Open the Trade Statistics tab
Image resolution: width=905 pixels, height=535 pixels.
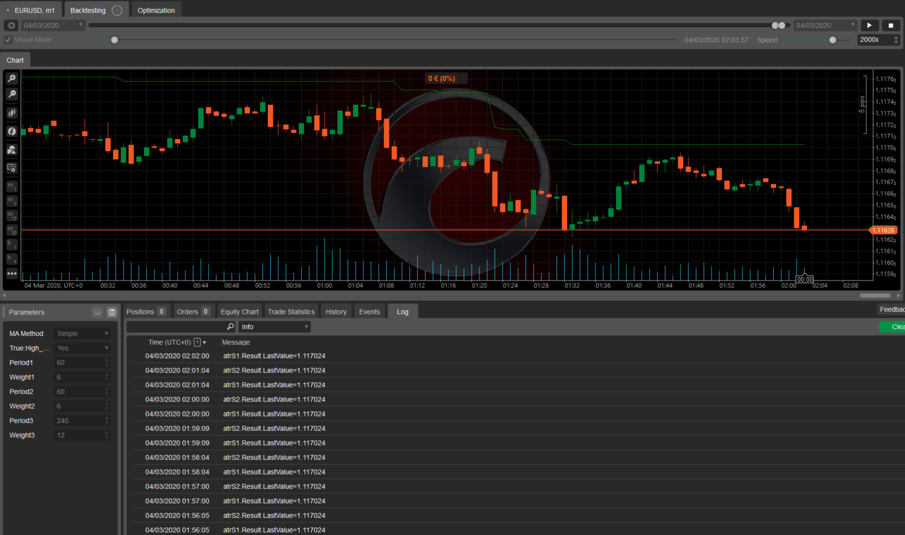[291, 312]
